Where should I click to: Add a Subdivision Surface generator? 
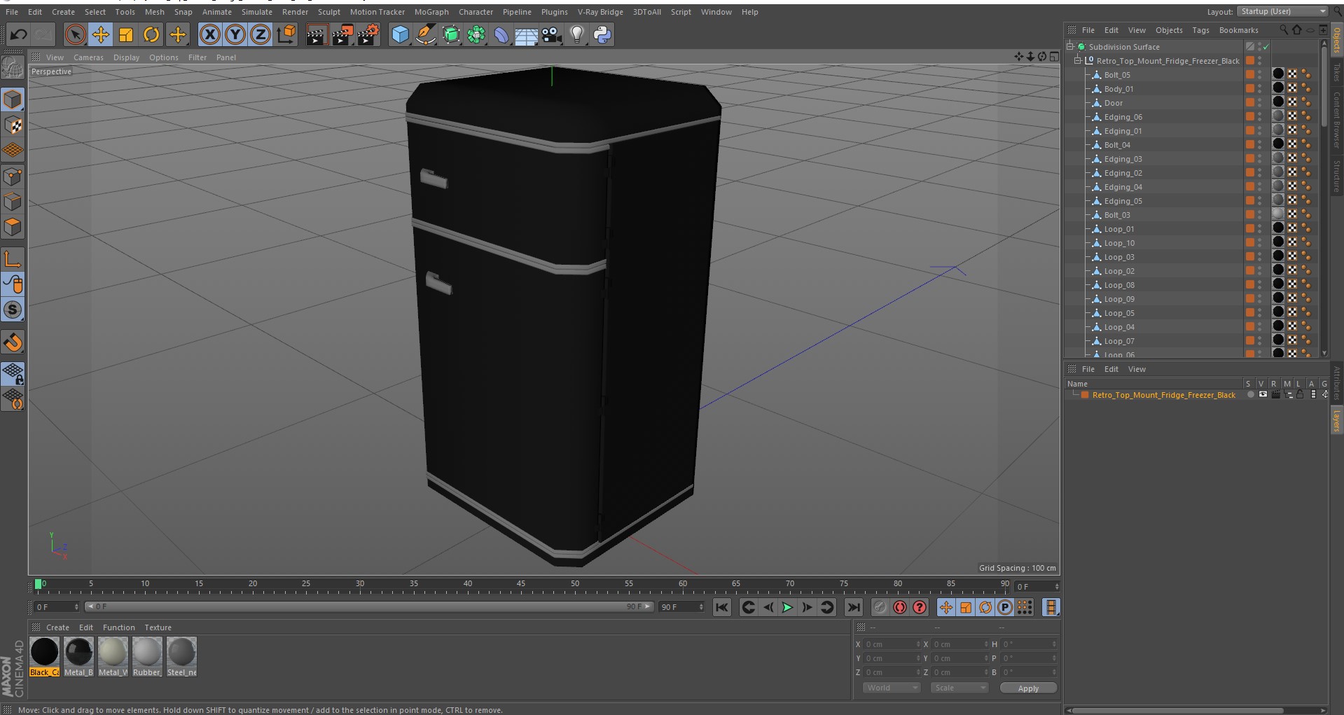coord(452,34)
